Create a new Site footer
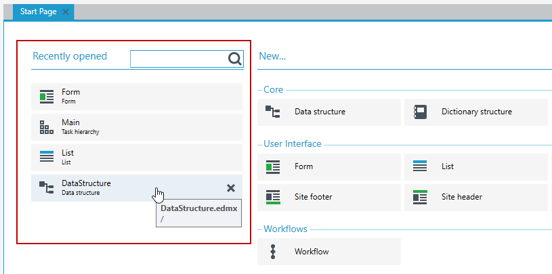 (329, 198)
